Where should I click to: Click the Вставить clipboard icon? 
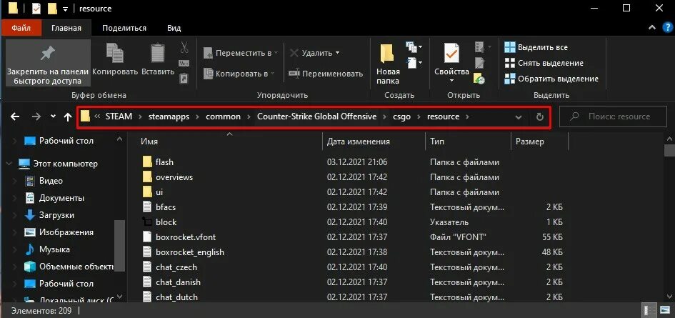[x=158, y=60]
